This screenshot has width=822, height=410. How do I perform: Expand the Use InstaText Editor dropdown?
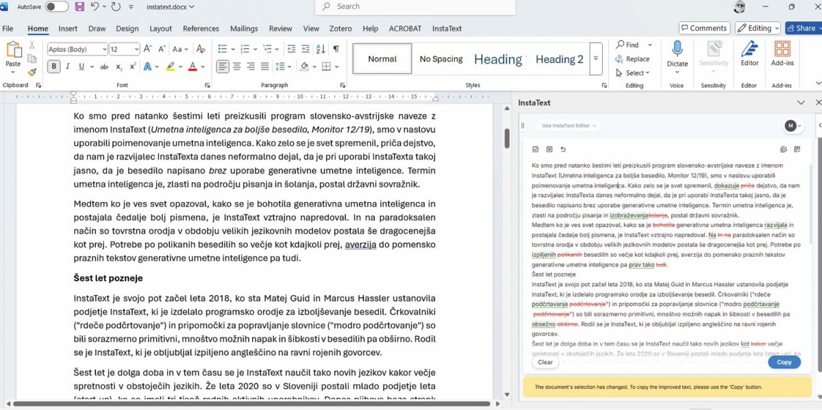[567, 126]
